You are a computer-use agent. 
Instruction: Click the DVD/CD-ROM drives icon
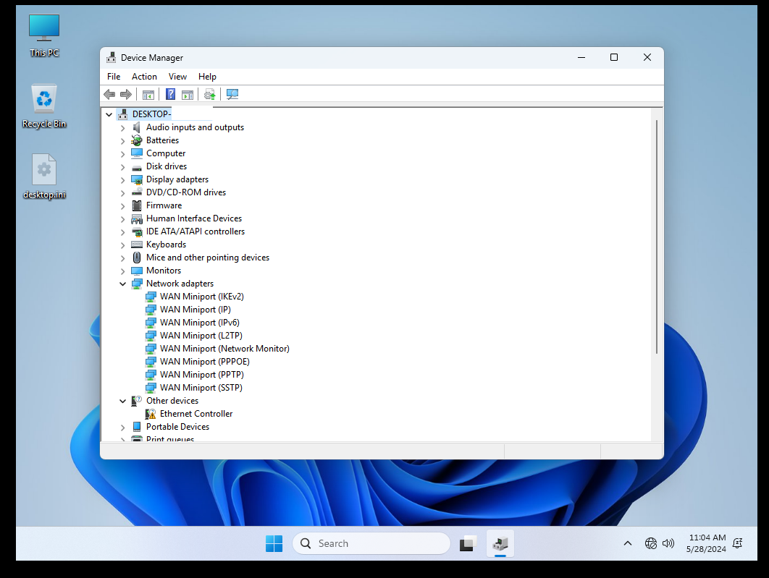click(137, 192)
